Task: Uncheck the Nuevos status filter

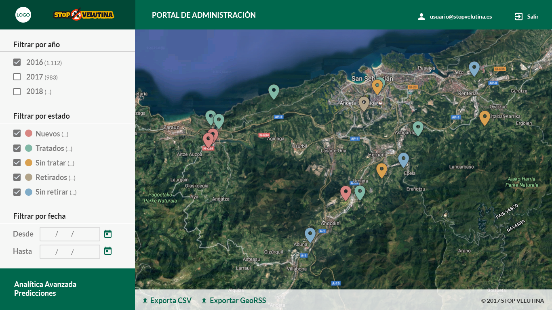Action: point(17,134)
